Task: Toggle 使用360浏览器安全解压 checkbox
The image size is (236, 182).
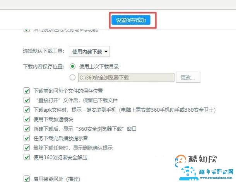Action: pos(27,157)
